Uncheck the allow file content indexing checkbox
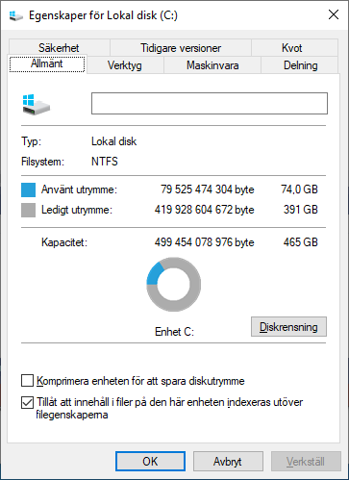The width and height of the screenshot is (349, 480). click(27, 402)
